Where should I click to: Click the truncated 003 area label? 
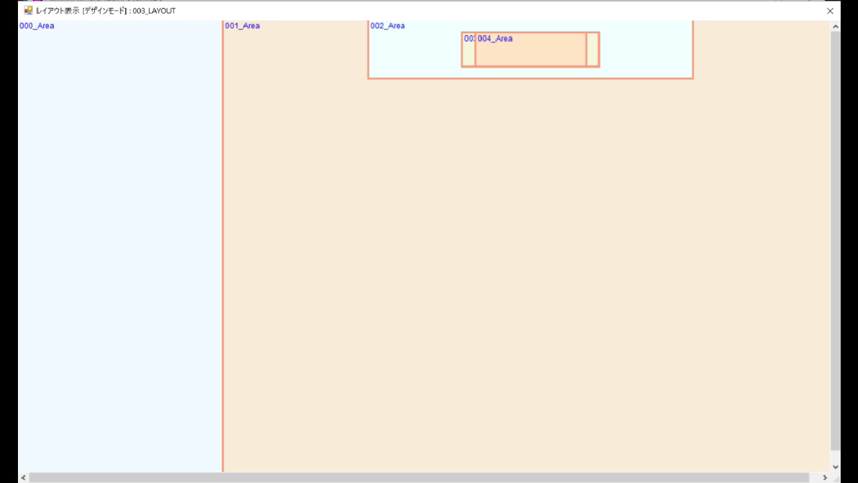469,38
